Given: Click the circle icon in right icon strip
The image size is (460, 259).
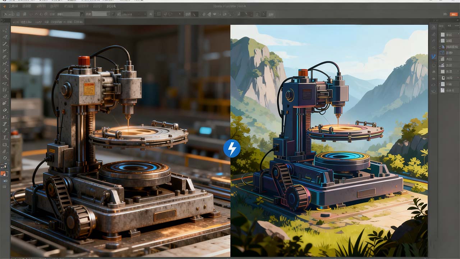Looking at the screenshot, I should [x=434, y=65].
